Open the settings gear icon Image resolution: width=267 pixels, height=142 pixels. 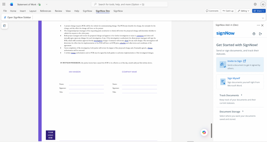click(x=255, y=4)
